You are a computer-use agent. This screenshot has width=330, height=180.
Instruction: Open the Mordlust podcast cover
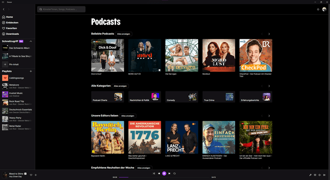click(219, 55)
